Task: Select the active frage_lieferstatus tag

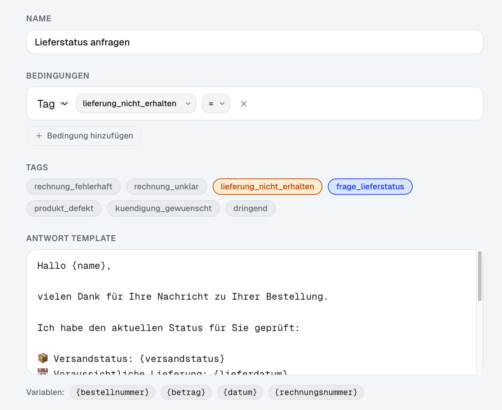Action: tap(370, 187)
